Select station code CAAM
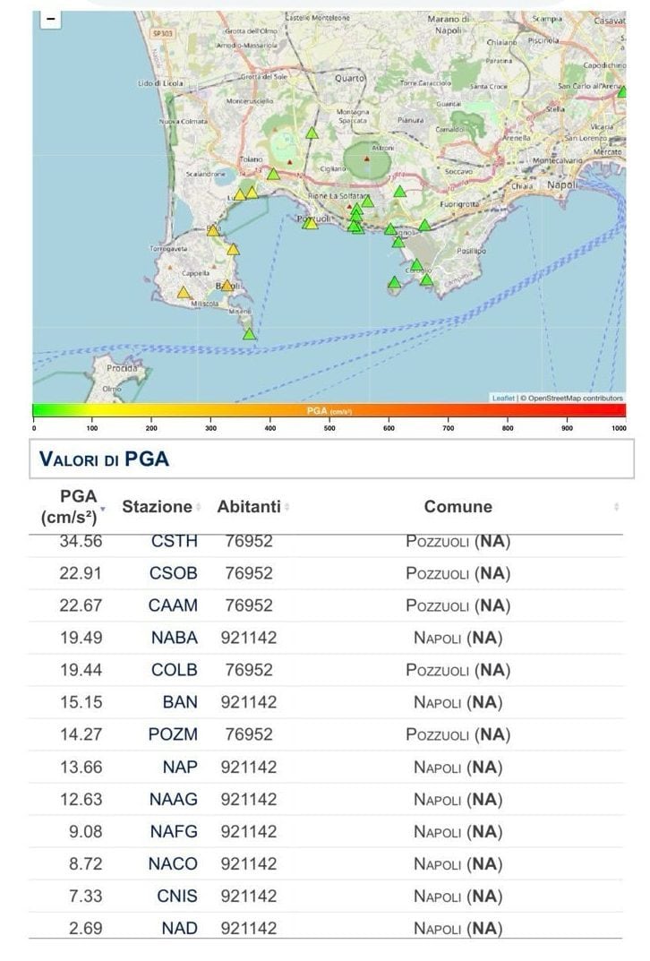650x961 pixels. tap(173, 605)
